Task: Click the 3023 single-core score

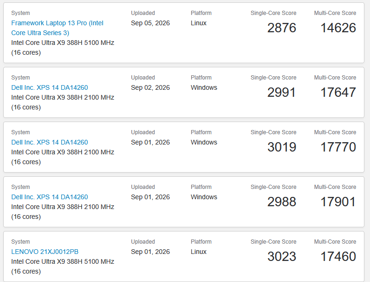Action: (282, 256)
